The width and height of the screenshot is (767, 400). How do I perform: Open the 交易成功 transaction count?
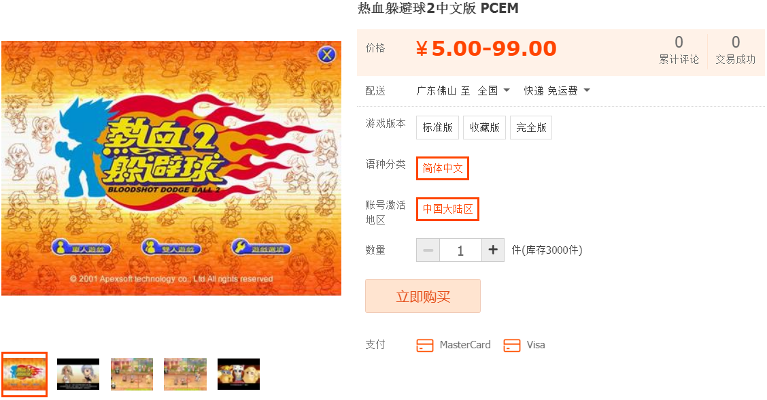735,50
